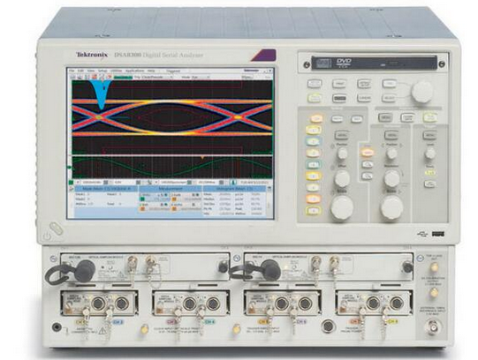
Task: Open the File menu on scope display
Action: coord(72,71)
